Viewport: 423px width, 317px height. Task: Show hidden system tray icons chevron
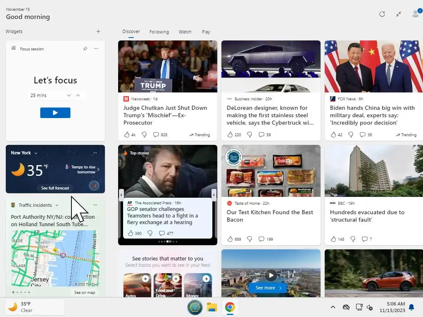[333, 307]
